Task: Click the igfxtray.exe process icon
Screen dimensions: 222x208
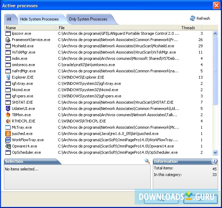Action: [8, 83]
